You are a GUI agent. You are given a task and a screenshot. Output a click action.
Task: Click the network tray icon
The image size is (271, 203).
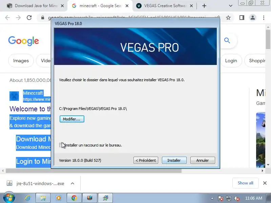(x=228, y=198)
